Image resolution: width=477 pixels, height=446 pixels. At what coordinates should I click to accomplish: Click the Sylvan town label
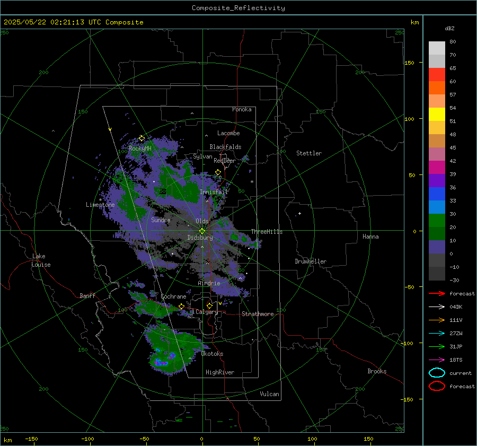tap(202, 156)
